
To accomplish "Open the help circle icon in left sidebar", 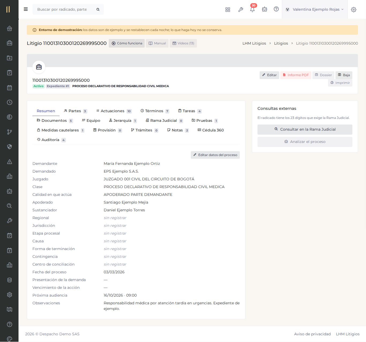I will pyautogui.click(x=9, y=324).
